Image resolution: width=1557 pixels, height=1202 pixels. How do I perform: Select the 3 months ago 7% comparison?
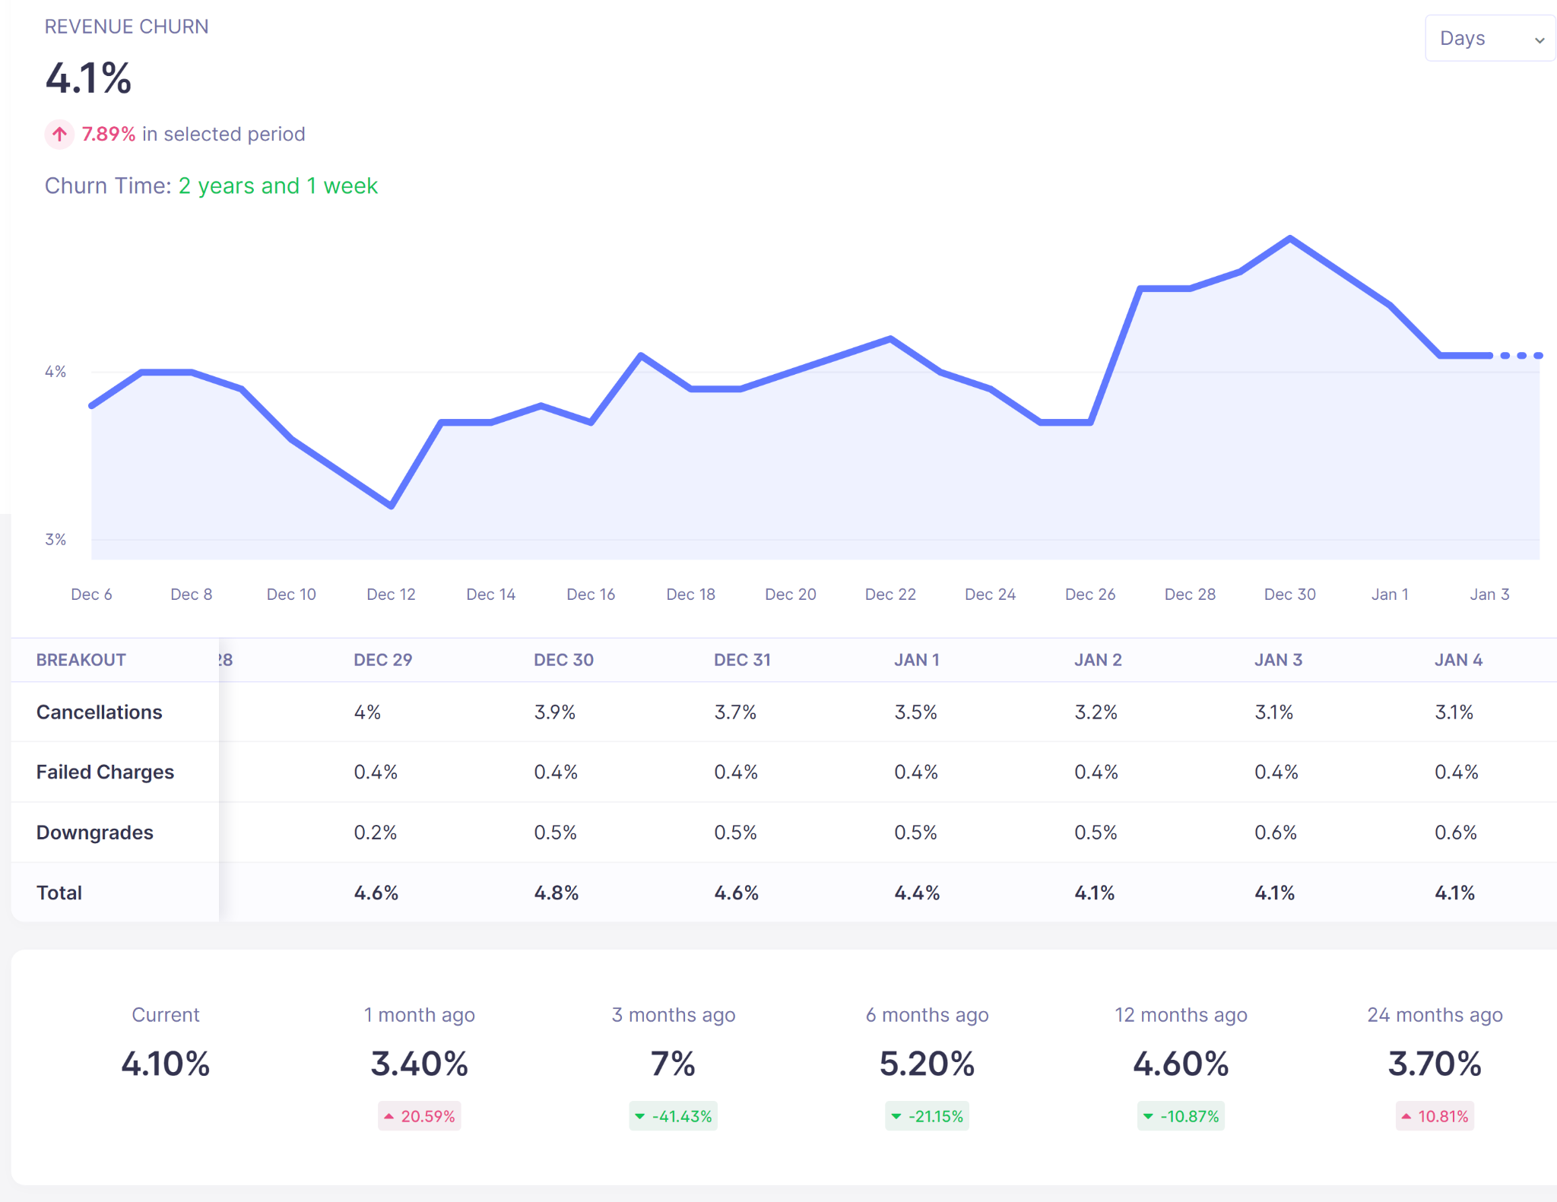(x=673, y=1064)
